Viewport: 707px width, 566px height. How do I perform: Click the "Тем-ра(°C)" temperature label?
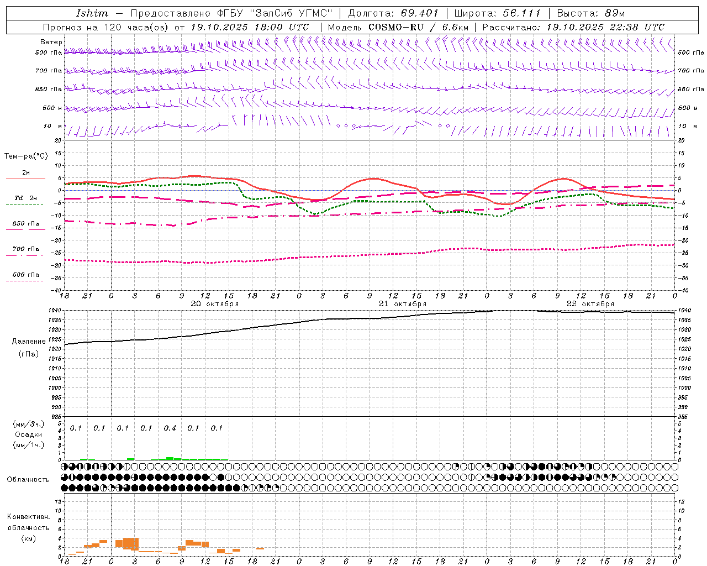click(x=26, y=156)
